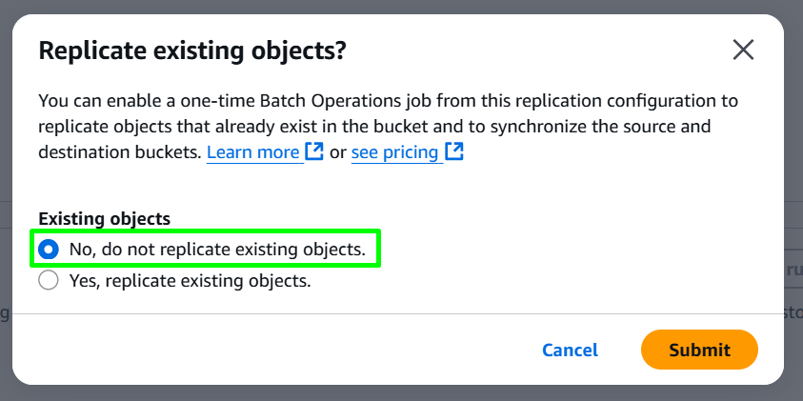The image size is (803, 401).
Task: Click the external-link icon after see pricing
Action: pyautogui.click(x=454, y=151)
